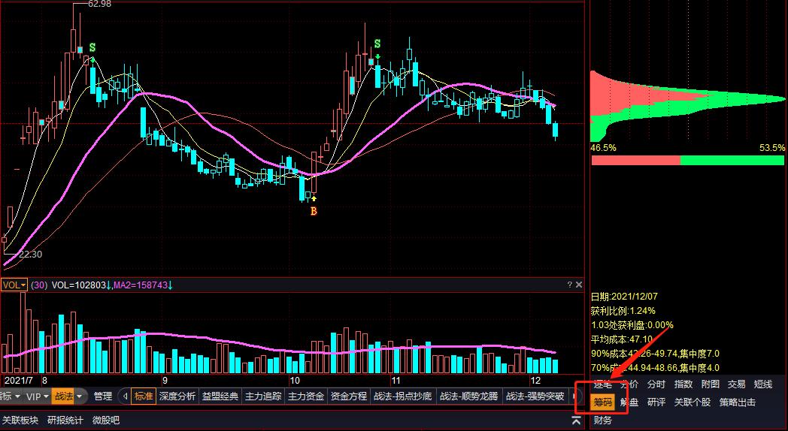Select the 筹码 tab

(x=603, y=402)
